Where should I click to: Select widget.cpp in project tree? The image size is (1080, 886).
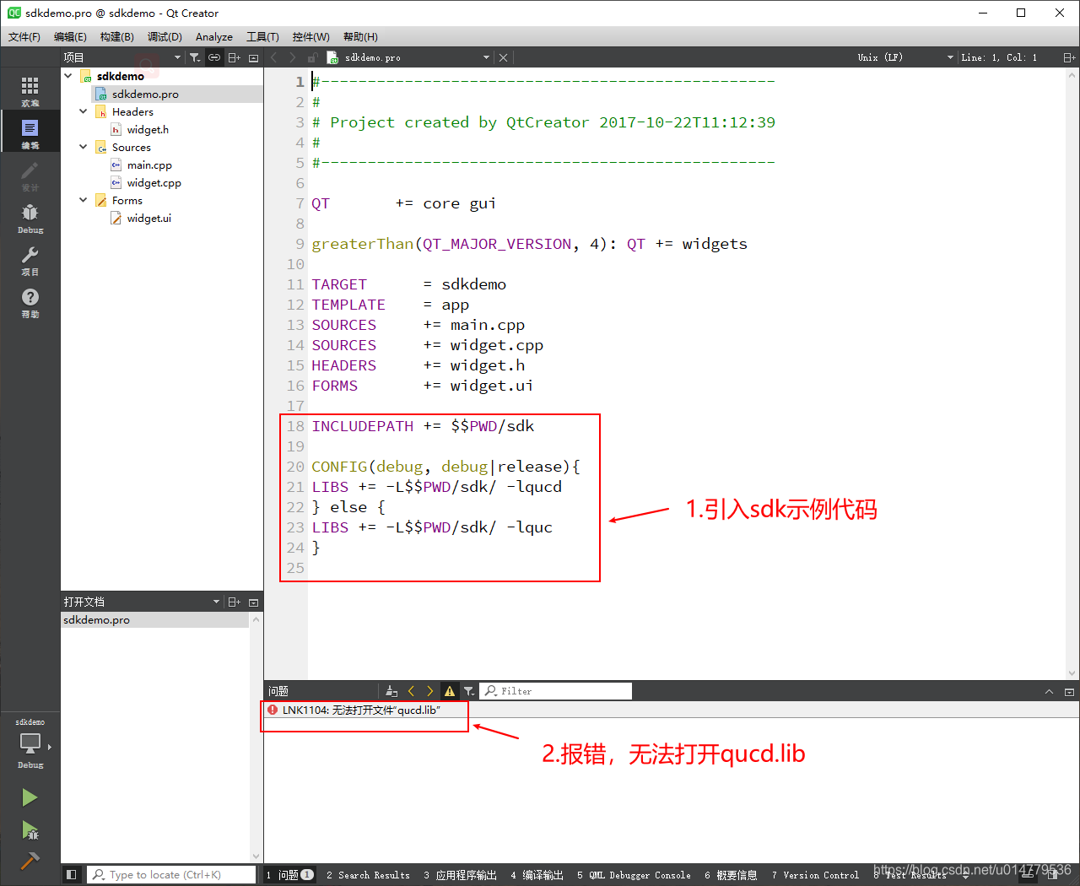(x=154, y=182)
